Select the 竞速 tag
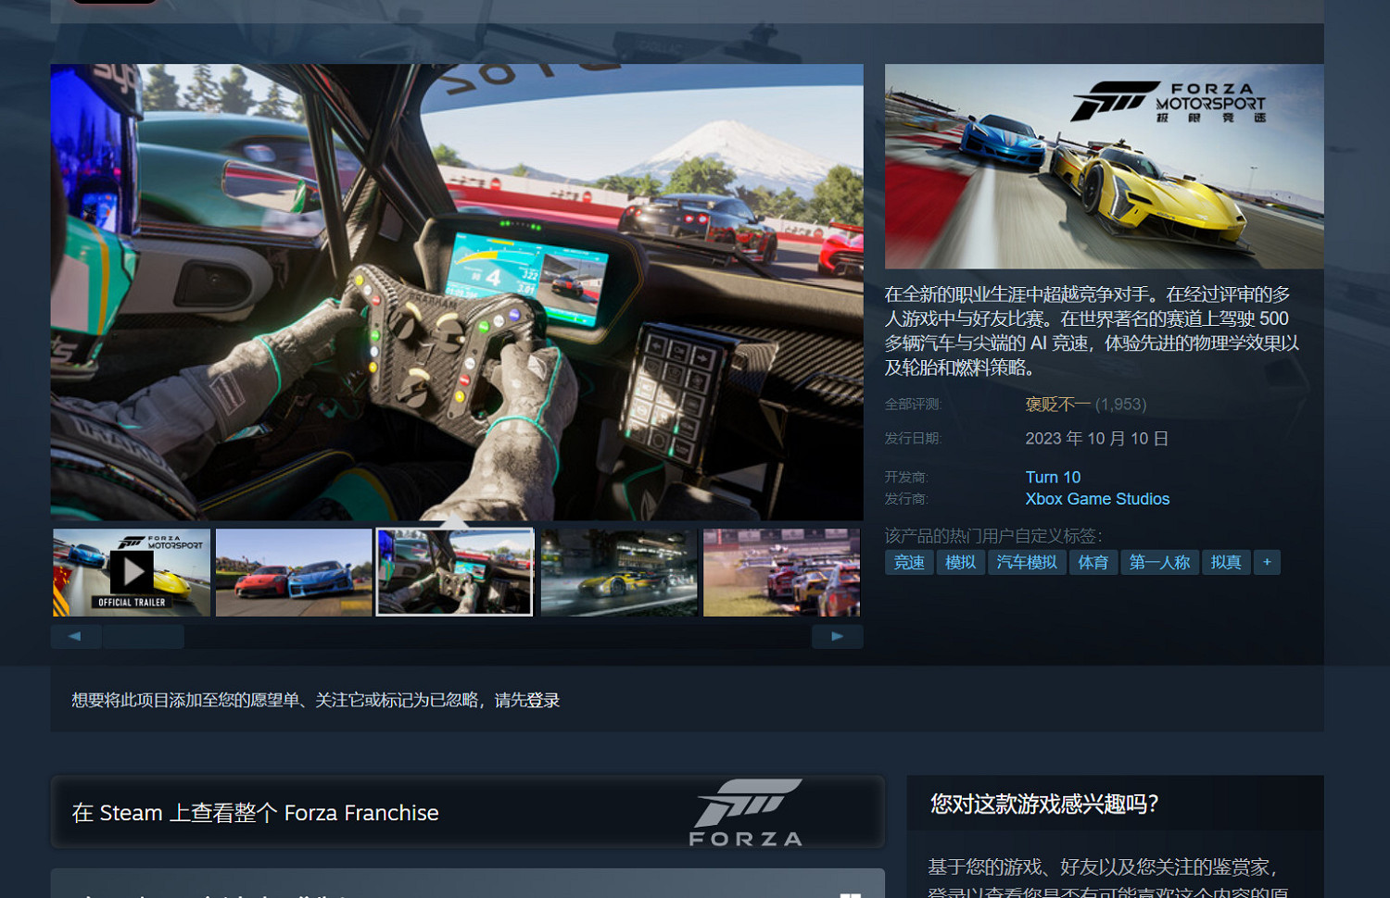This screenshot has width=1390, height=898. [x=908, y=562]
